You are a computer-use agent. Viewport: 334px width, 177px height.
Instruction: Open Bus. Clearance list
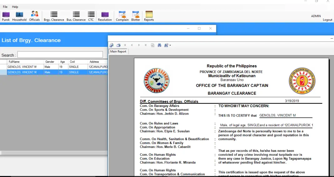click(76, 16)
